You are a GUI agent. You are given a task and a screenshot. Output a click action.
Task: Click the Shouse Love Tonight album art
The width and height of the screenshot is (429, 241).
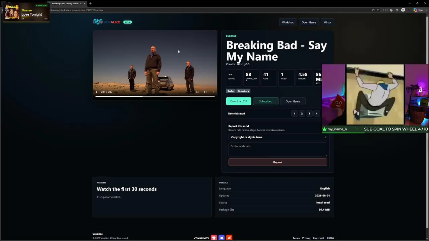coord(12,12)
